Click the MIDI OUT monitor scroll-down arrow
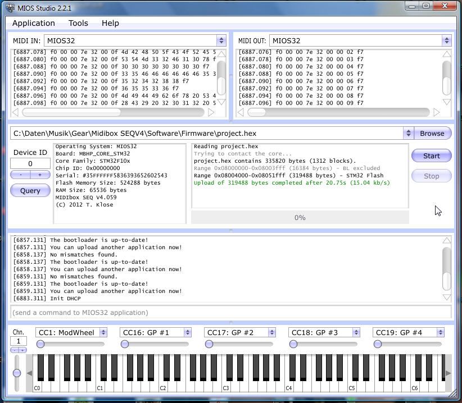Image resolution: width=462 pixels, height=403 pixels. (x=447, y=102)
